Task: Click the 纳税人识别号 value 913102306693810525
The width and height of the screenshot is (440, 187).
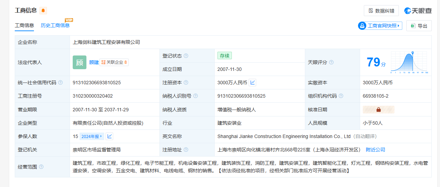Action: pos(241,96)
